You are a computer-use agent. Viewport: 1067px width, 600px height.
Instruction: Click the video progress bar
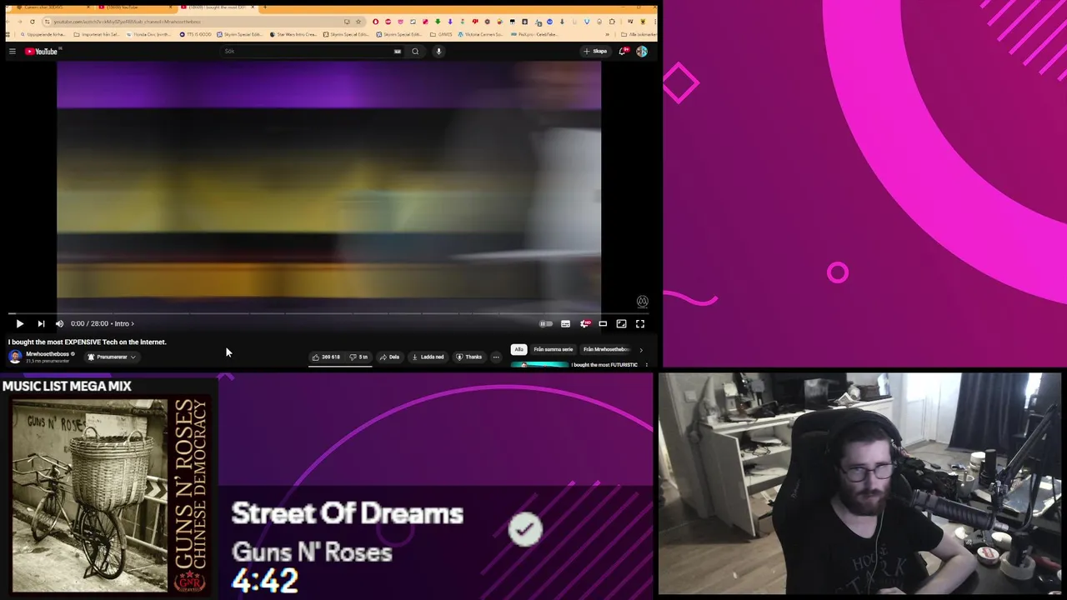tap(328, 313)
